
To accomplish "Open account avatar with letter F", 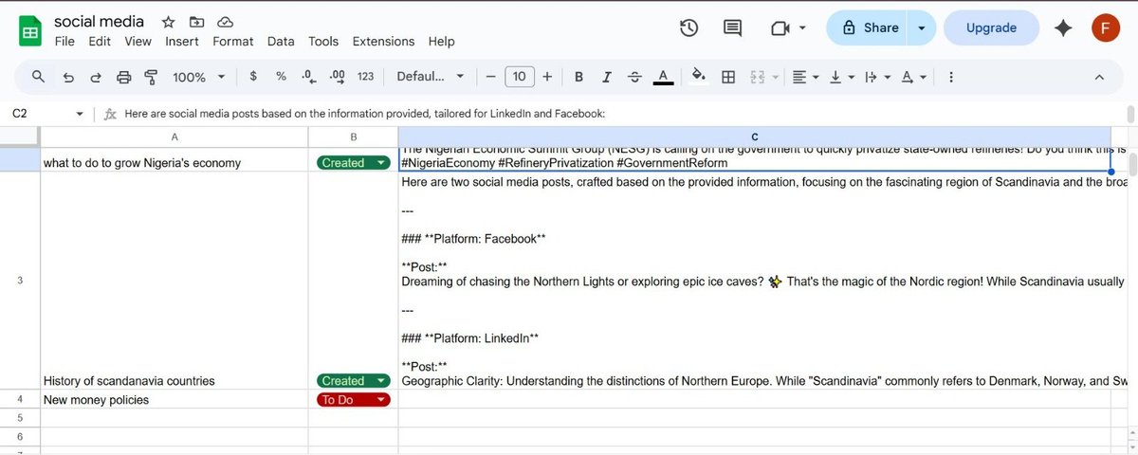I will [x=1105, y=28].
